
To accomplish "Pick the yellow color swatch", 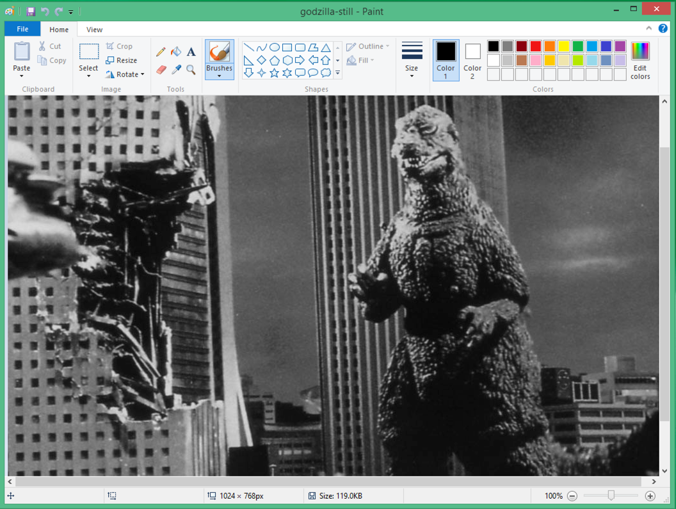I will tap(564, 46).
